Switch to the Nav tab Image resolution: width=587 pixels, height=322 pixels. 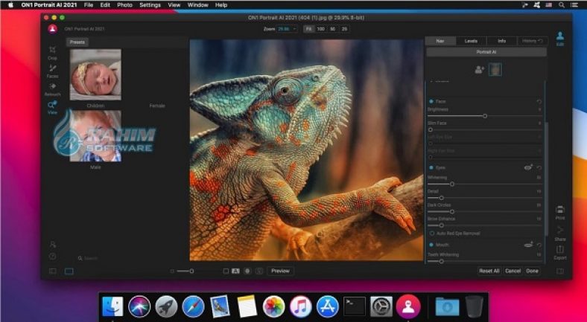click(441, 41)
